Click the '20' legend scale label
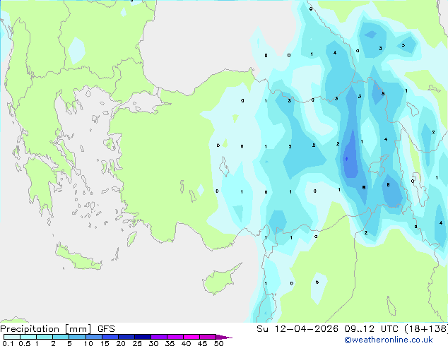The image size is (448, 346). point(121,343)
